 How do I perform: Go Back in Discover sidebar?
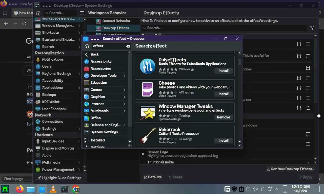point(105,54)
